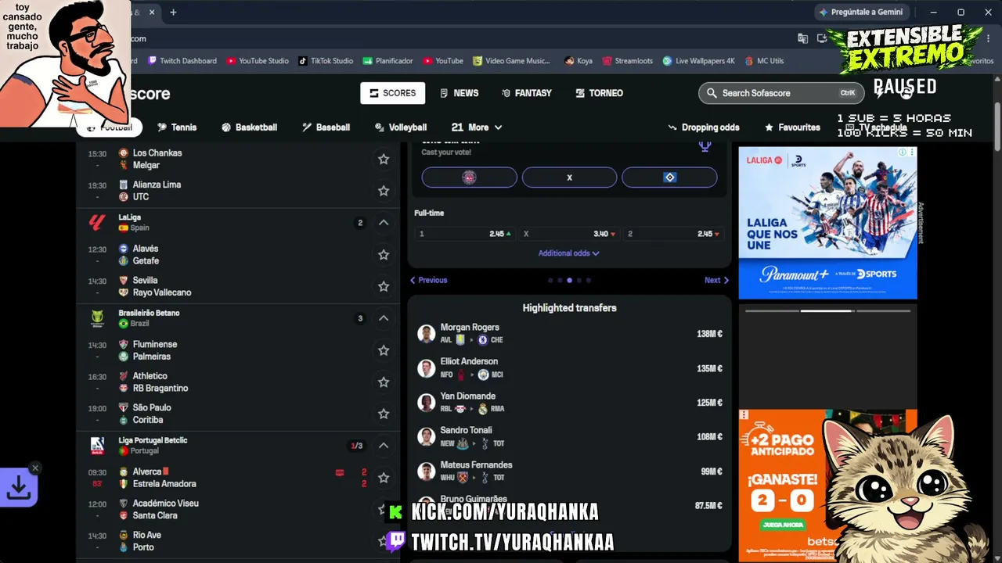Go to the Fantasy tab
This screenshot has height=563, width=1002.
pos(527,93)
